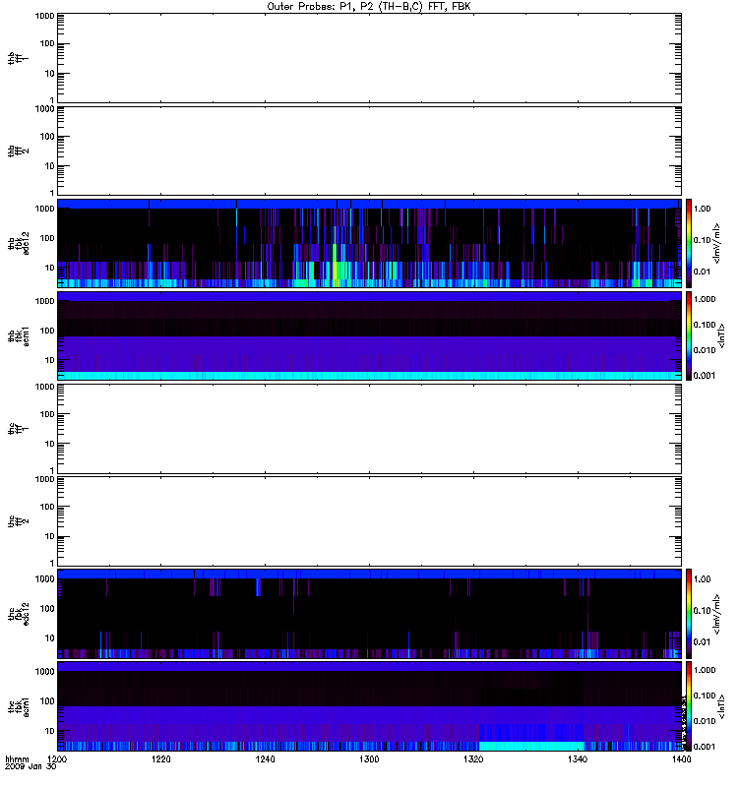Click the "1400" time axis label
Screen dimensions: 738x787
[681, 759]
